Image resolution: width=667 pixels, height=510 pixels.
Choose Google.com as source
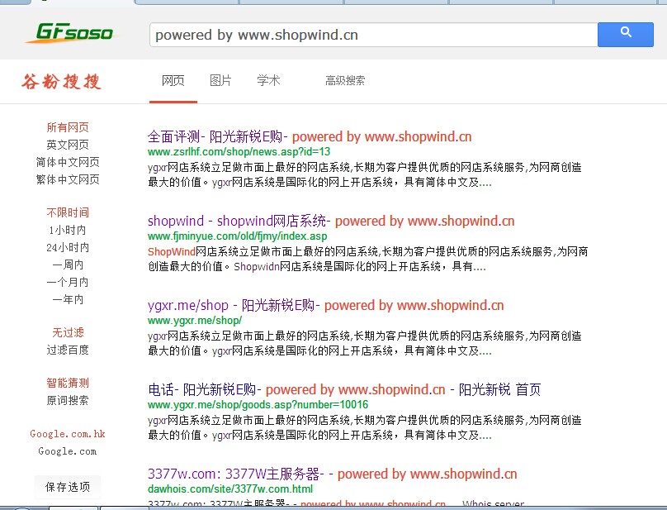tap(68, 451)
